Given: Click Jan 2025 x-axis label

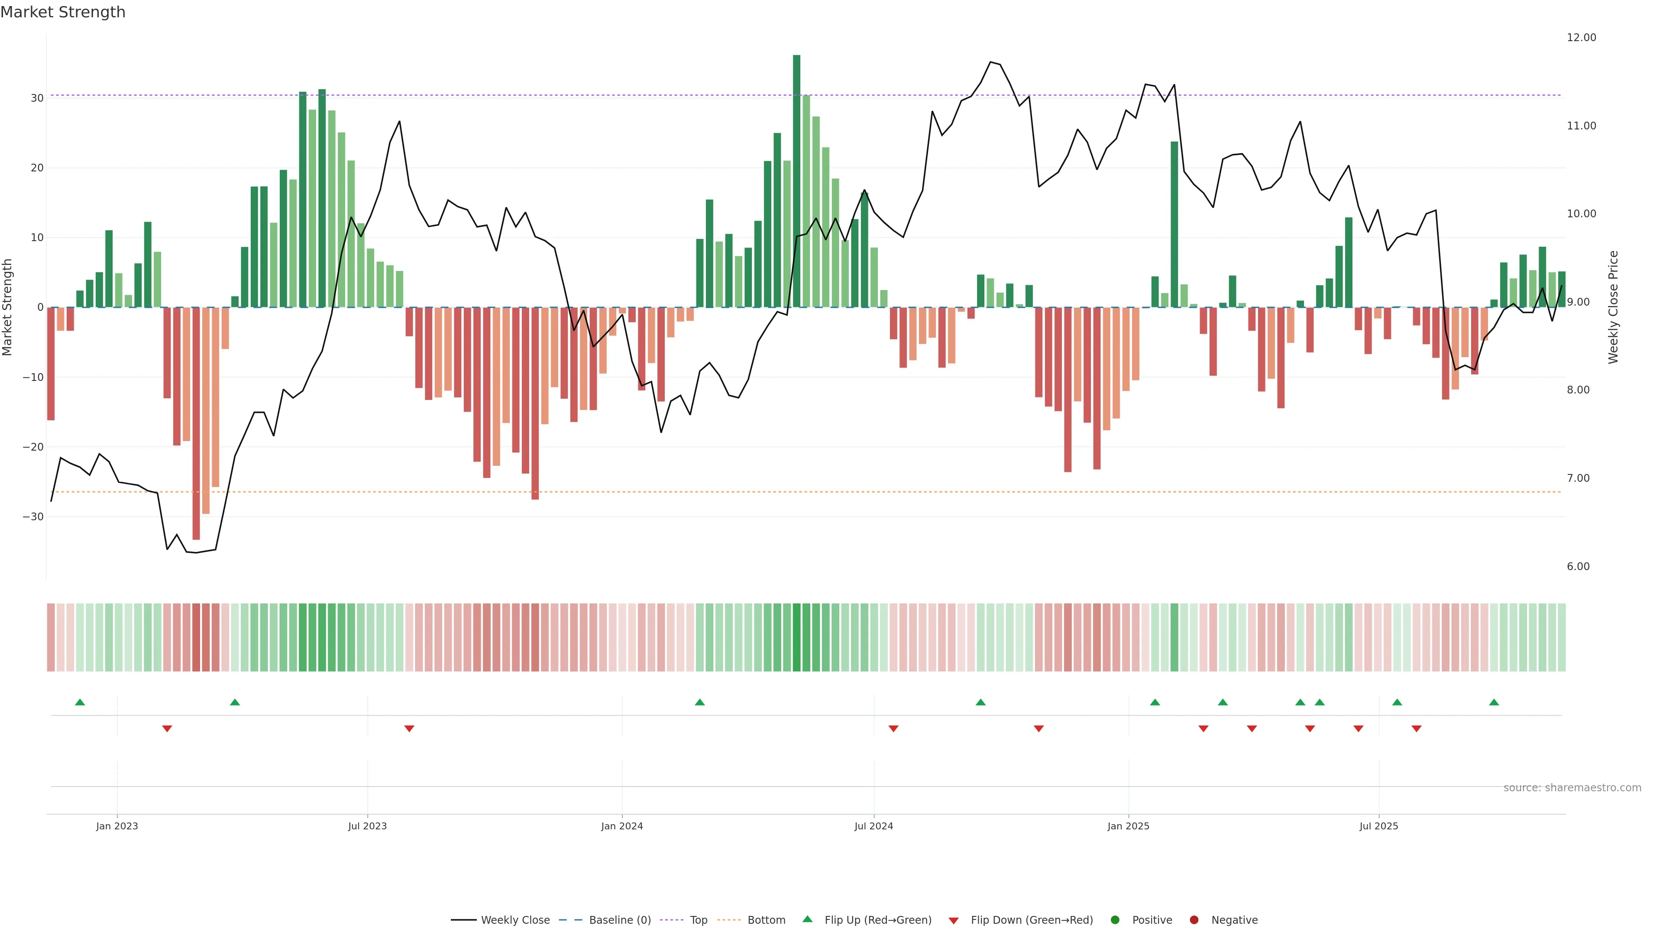Looking at the screenshot, I should coord(1129,826).
